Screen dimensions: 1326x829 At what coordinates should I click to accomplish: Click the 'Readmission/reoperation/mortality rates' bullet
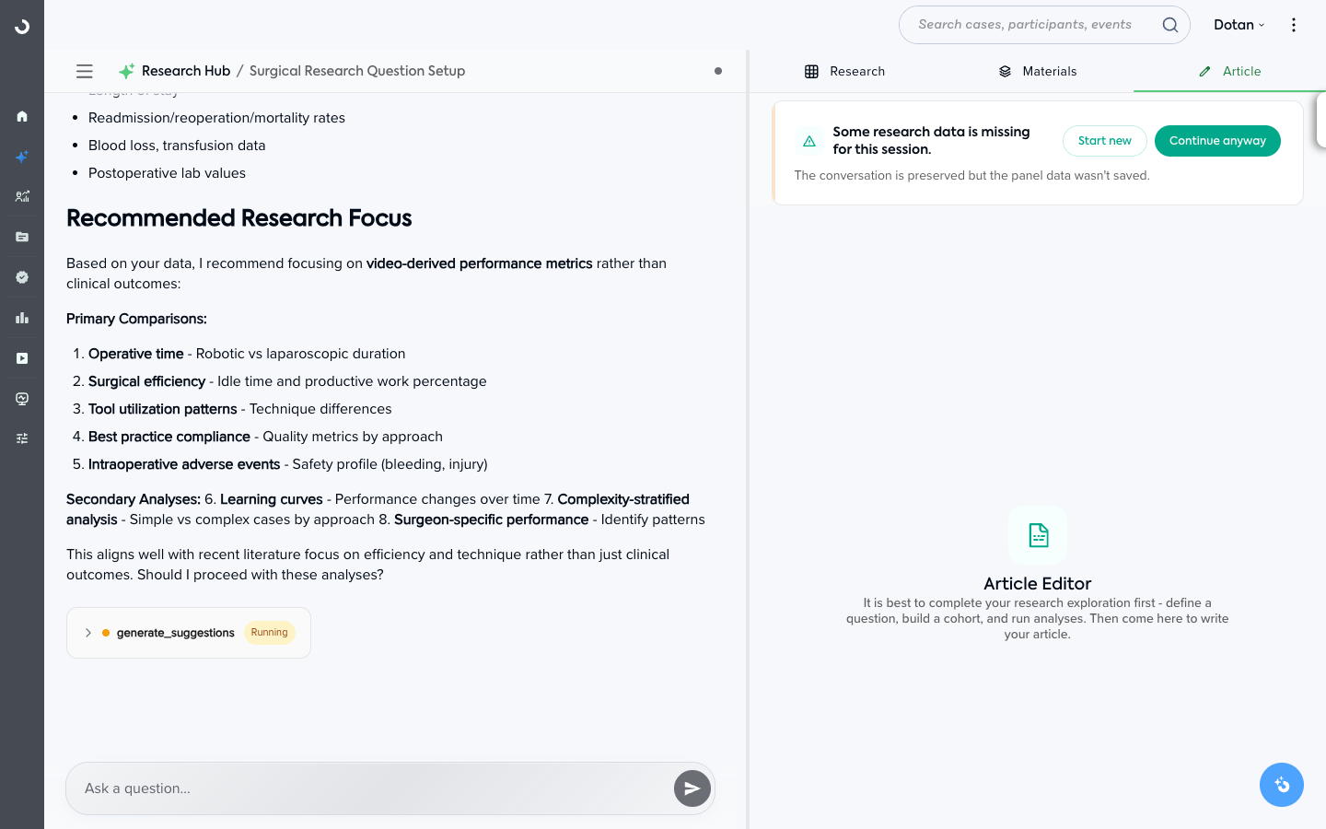pos(216,118)
